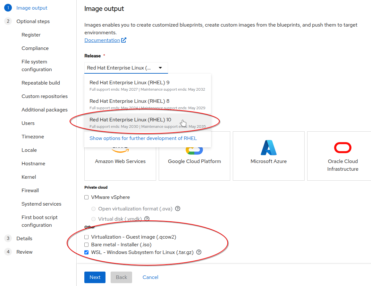Show options for further development of RHEL
The image size is (371, 286).
coord(143,138)
